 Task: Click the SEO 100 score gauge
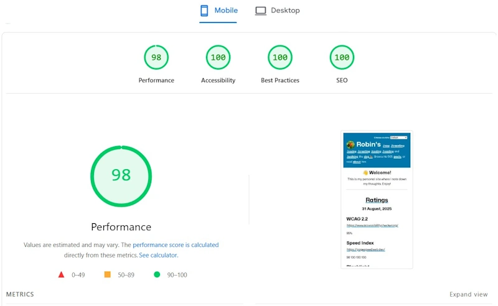[x=342, y=58]
